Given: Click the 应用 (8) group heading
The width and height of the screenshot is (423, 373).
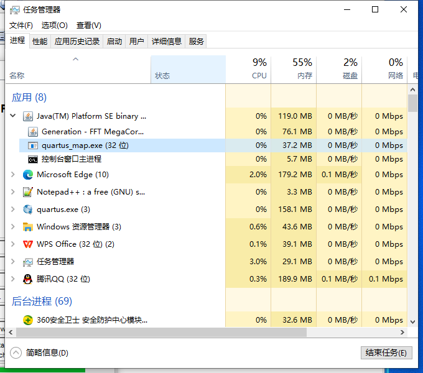Looking at the screenshot, I should tap(29, 98).
